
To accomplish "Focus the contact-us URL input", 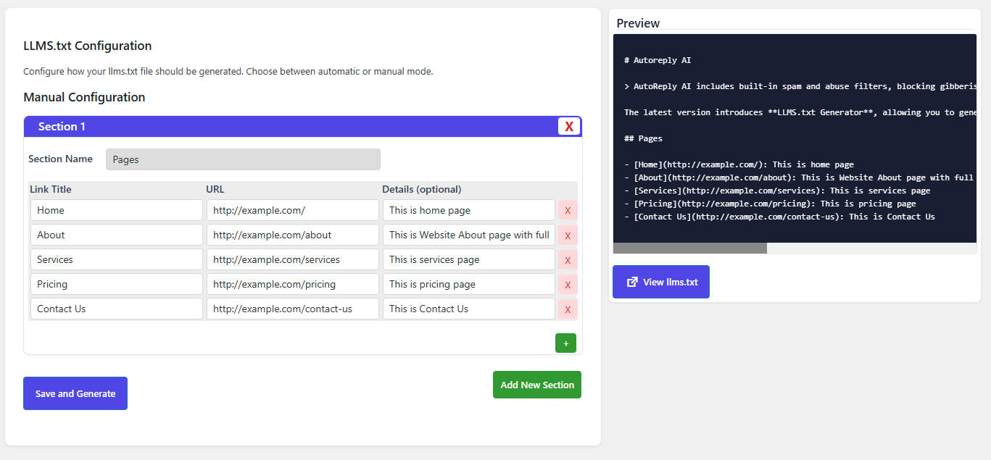I will [x=292, y=309].
